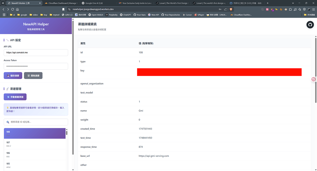The width and height of the screenshot is (317, 171).
Task: Open the apps grid in bookmarks bar
Action: coord(4,15)
